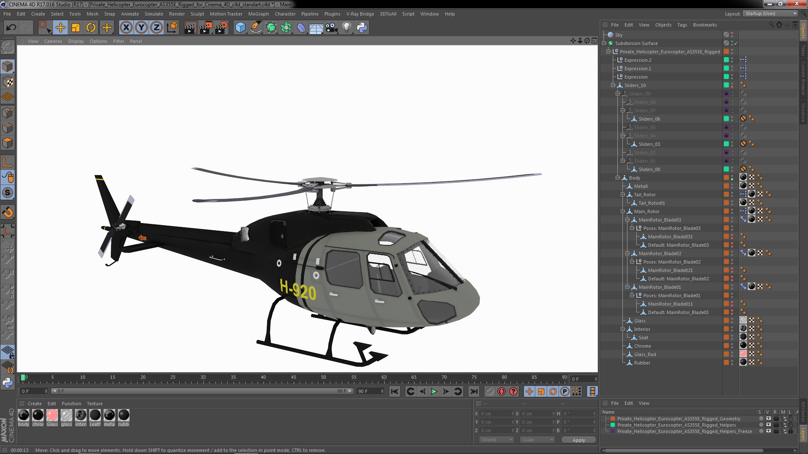The height and width of the screenshot is (454, 808).
Task: Toggle visibility dots for Glass object
Action: tap(732, 321)
